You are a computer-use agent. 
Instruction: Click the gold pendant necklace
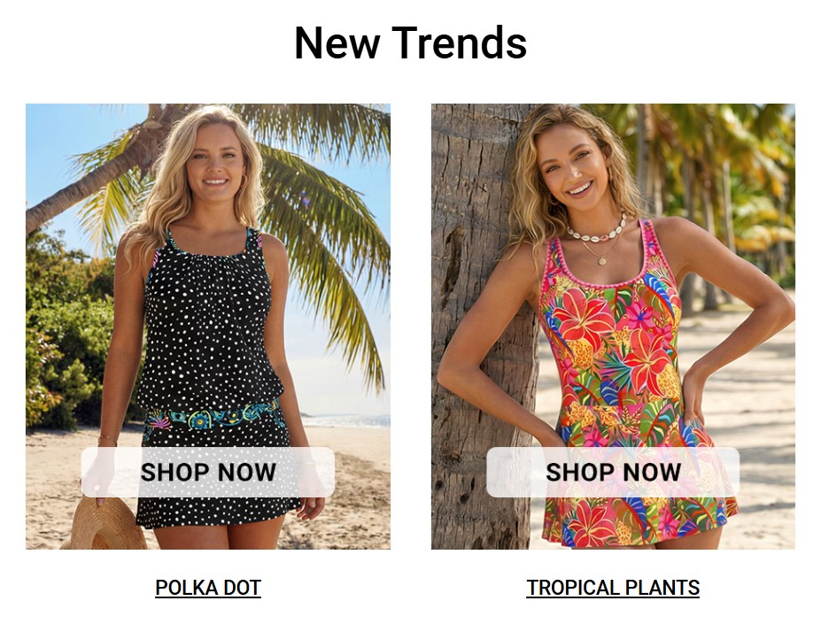click(602, 259)
